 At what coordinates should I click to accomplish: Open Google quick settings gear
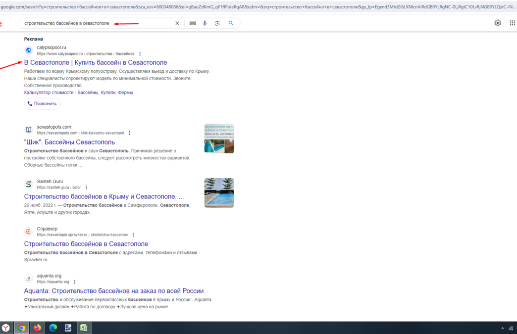point(498,23)
